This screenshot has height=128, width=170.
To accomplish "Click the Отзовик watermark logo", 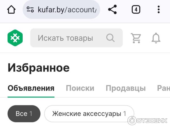I will tap(147, 121).
